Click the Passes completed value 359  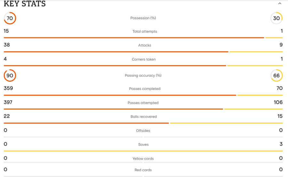pyautogui.click(x=8, y=88)
